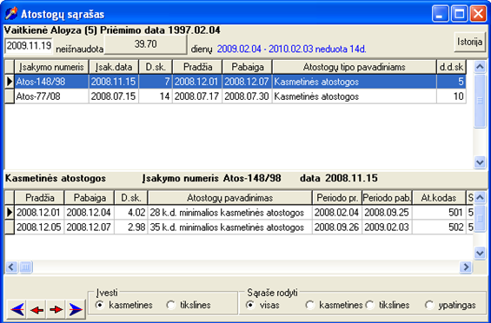Maximize the Atostogų sąrašas window
This screenshot has width=491, height=323.
pos(460,14)
